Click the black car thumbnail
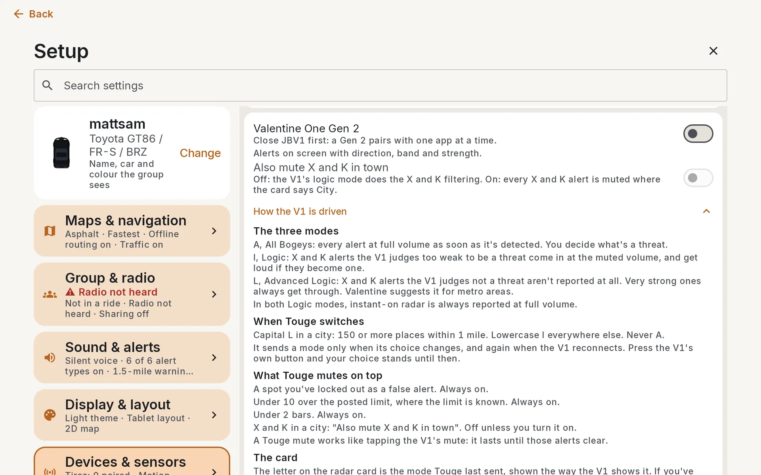Image resolution: width=761 pixels, height=475 pixels. (61, 153)
